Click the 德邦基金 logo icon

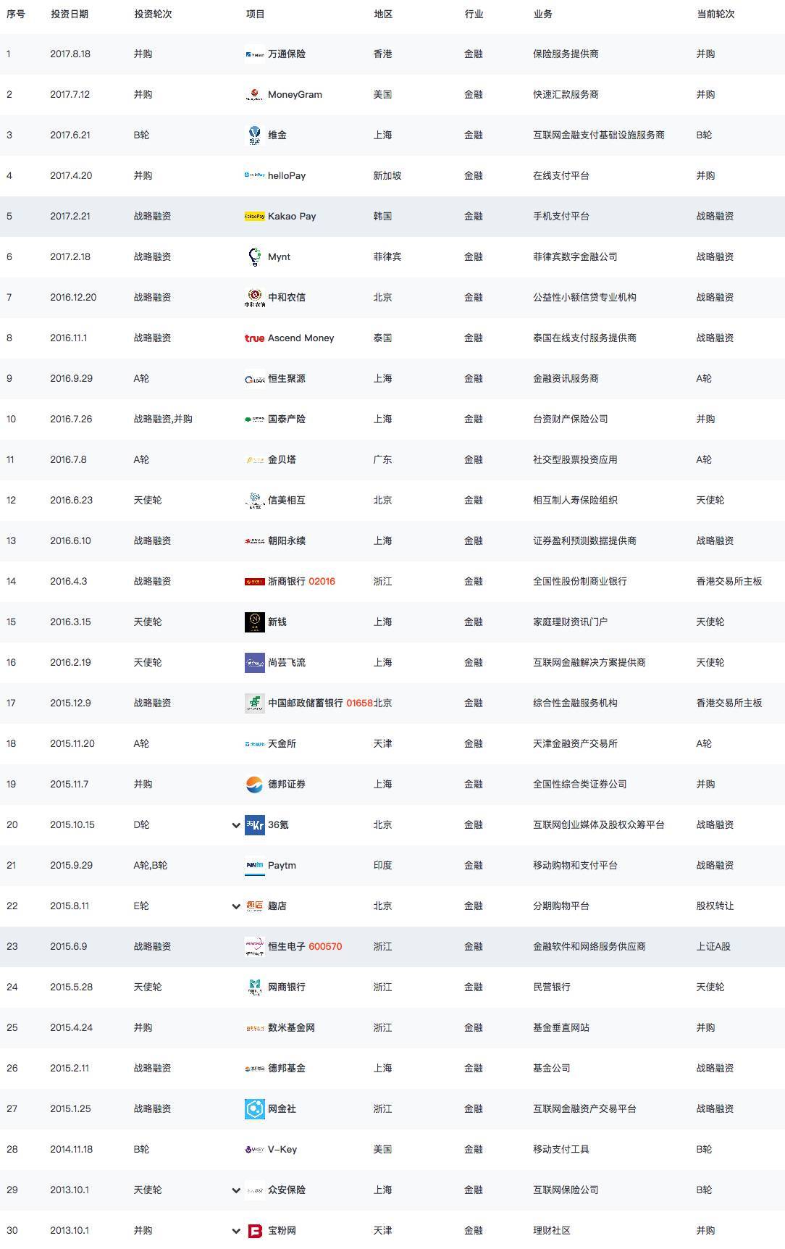(254, 1069)
